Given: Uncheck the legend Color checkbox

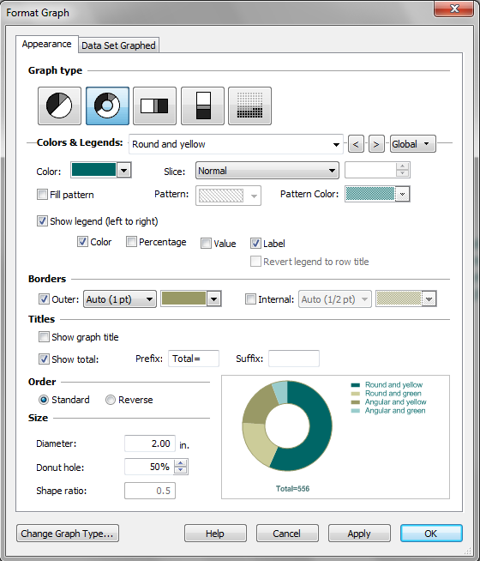Looking at the screenshot, I should 82,242.
